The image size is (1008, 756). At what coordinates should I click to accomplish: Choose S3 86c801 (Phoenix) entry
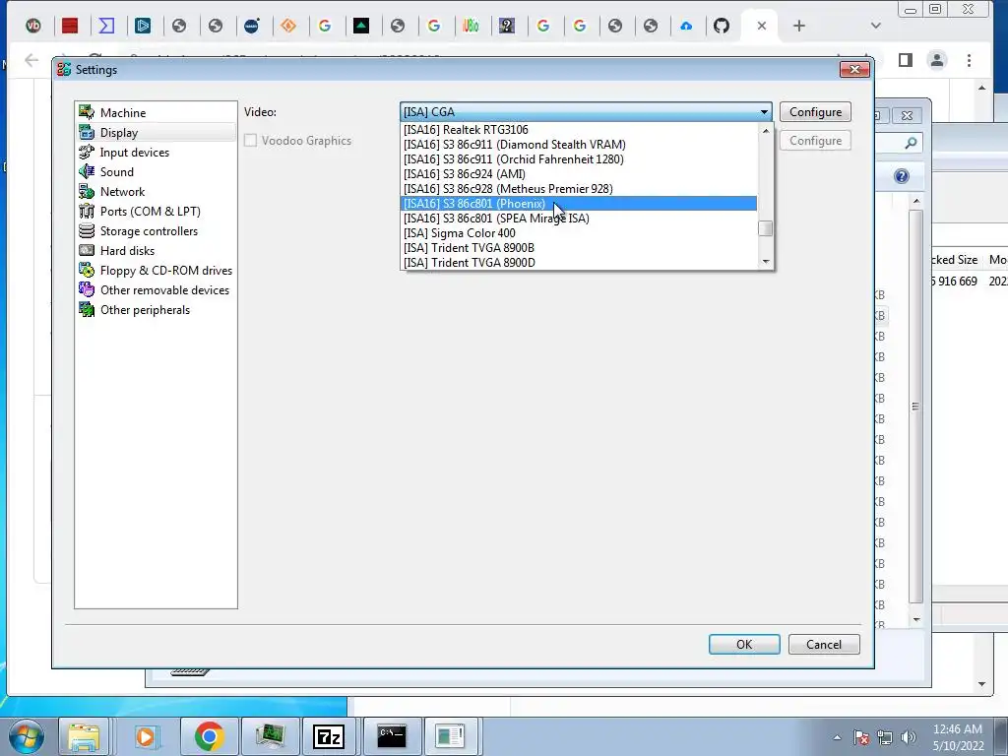(x=579, y=204)
